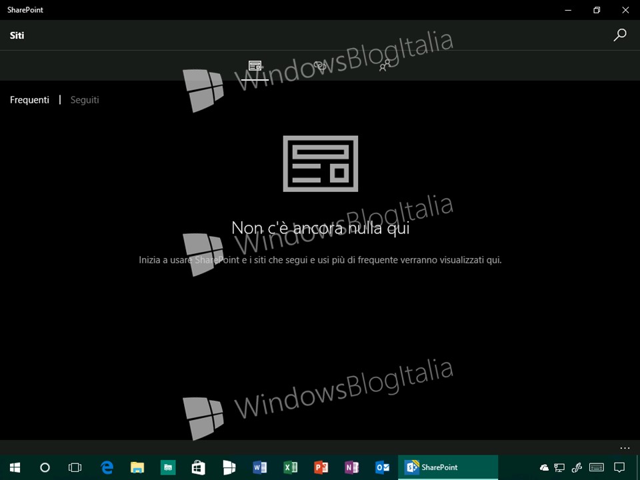Launch Word from the taskbar
The height and width of the screenshot is (480, 640).
coord(259,467)
